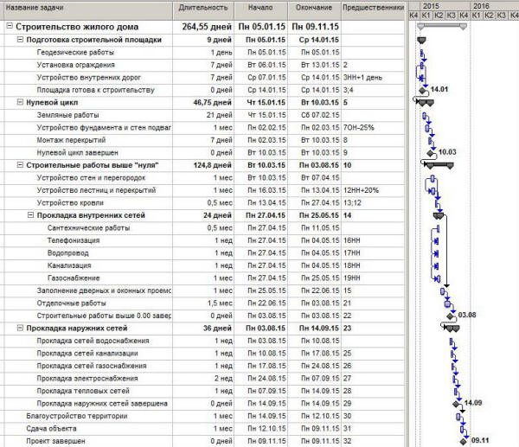Click predecessor cell 13;12

coord(373,203)
